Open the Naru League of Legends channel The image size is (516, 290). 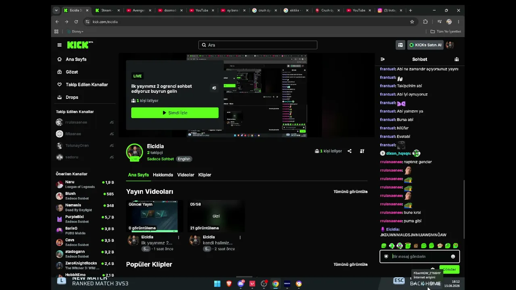[x=85, y=184]
